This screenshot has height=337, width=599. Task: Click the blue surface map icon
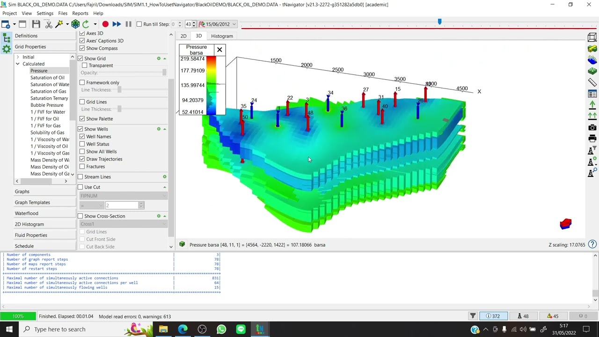[x=592, y=60]
